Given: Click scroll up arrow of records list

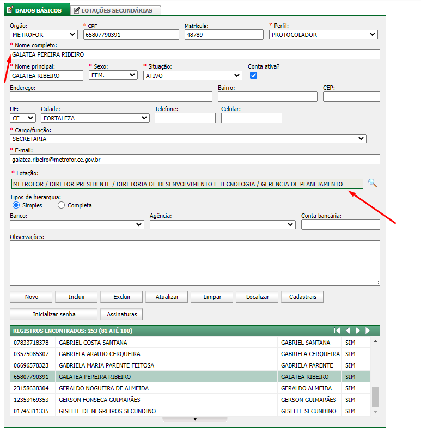Looking at the screenshot, I should click(x=375, y=341).
